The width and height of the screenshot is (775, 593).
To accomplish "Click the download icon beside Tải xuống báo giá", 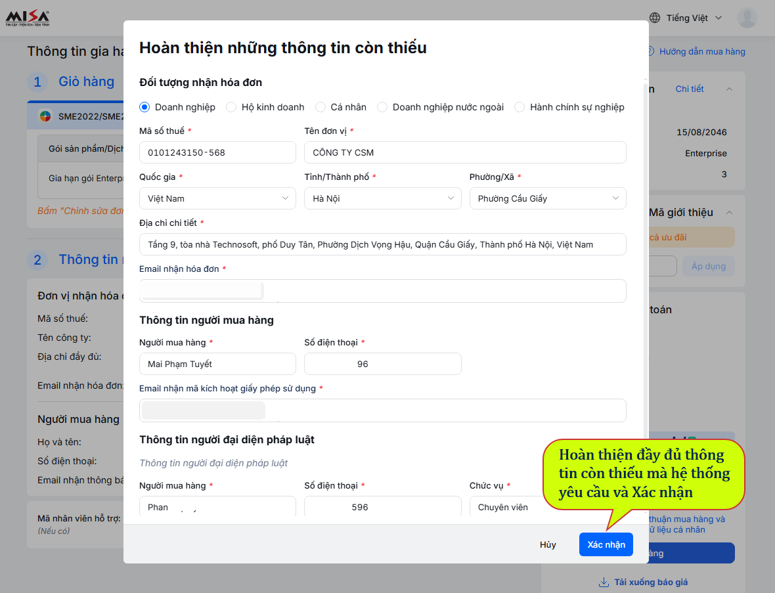I will point(604,582).
